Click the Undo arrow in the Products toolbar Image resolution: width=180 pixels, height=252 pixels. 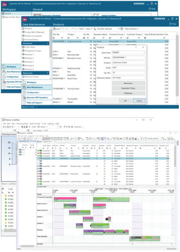(63, 29)
